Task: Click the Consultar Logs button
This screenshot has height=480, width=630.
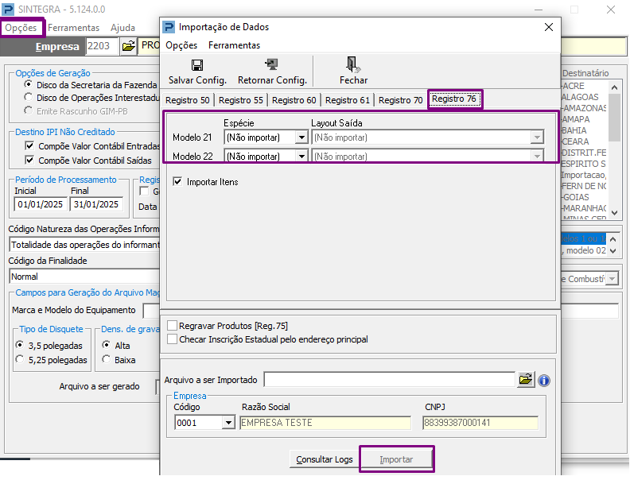Action: click(x=325, y=459)
